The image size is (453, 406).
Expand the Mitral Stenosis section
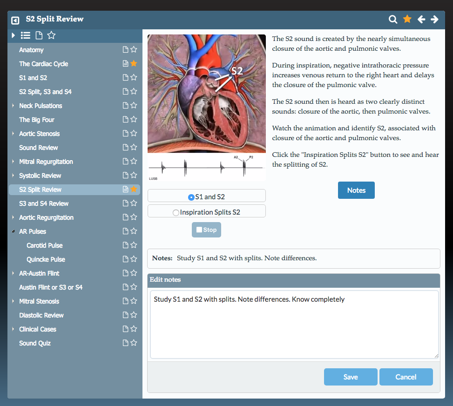click(13, 301)
